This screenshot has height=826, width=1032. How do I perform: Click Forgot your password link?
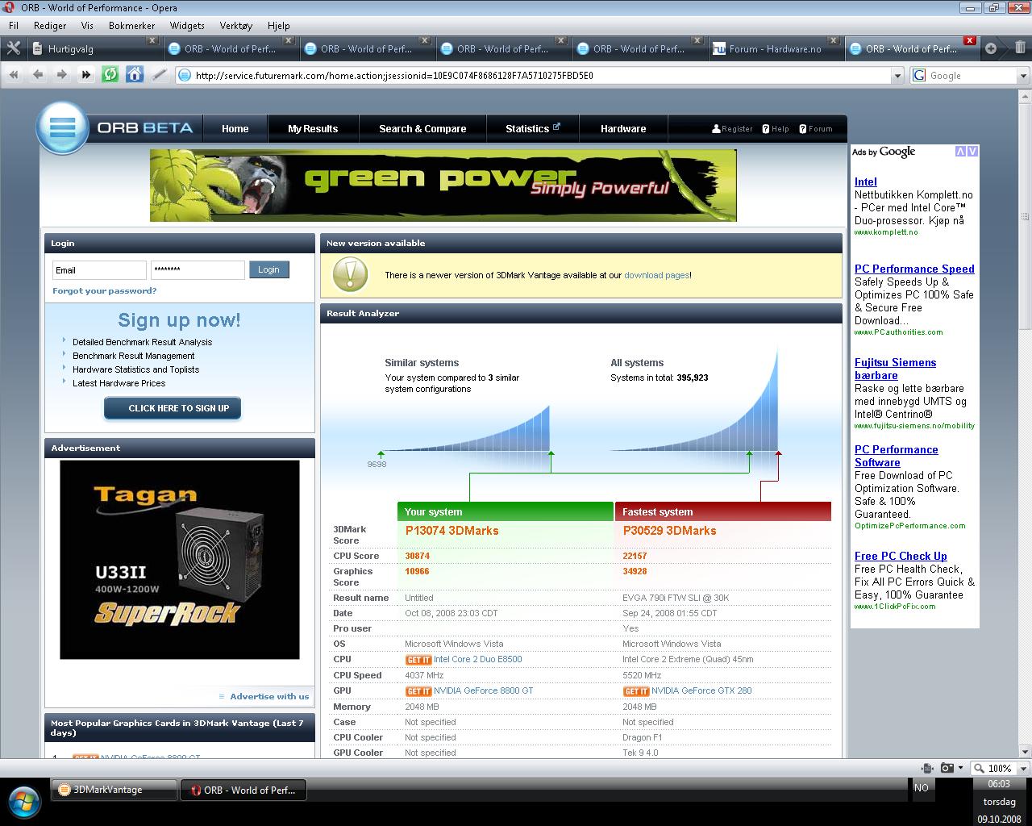tap(105, 290)
